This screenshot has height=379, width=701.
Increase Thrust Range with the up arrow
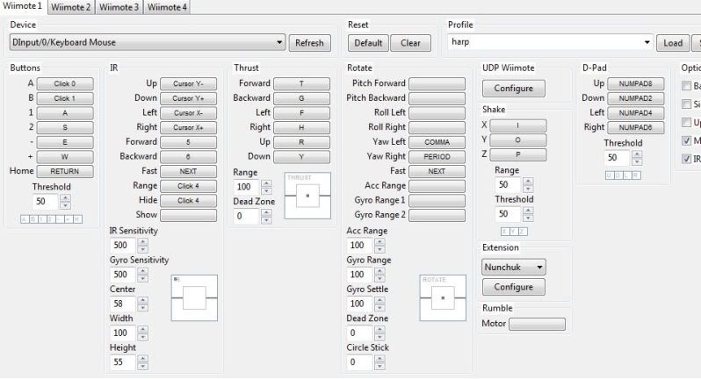tap(266, 183)
